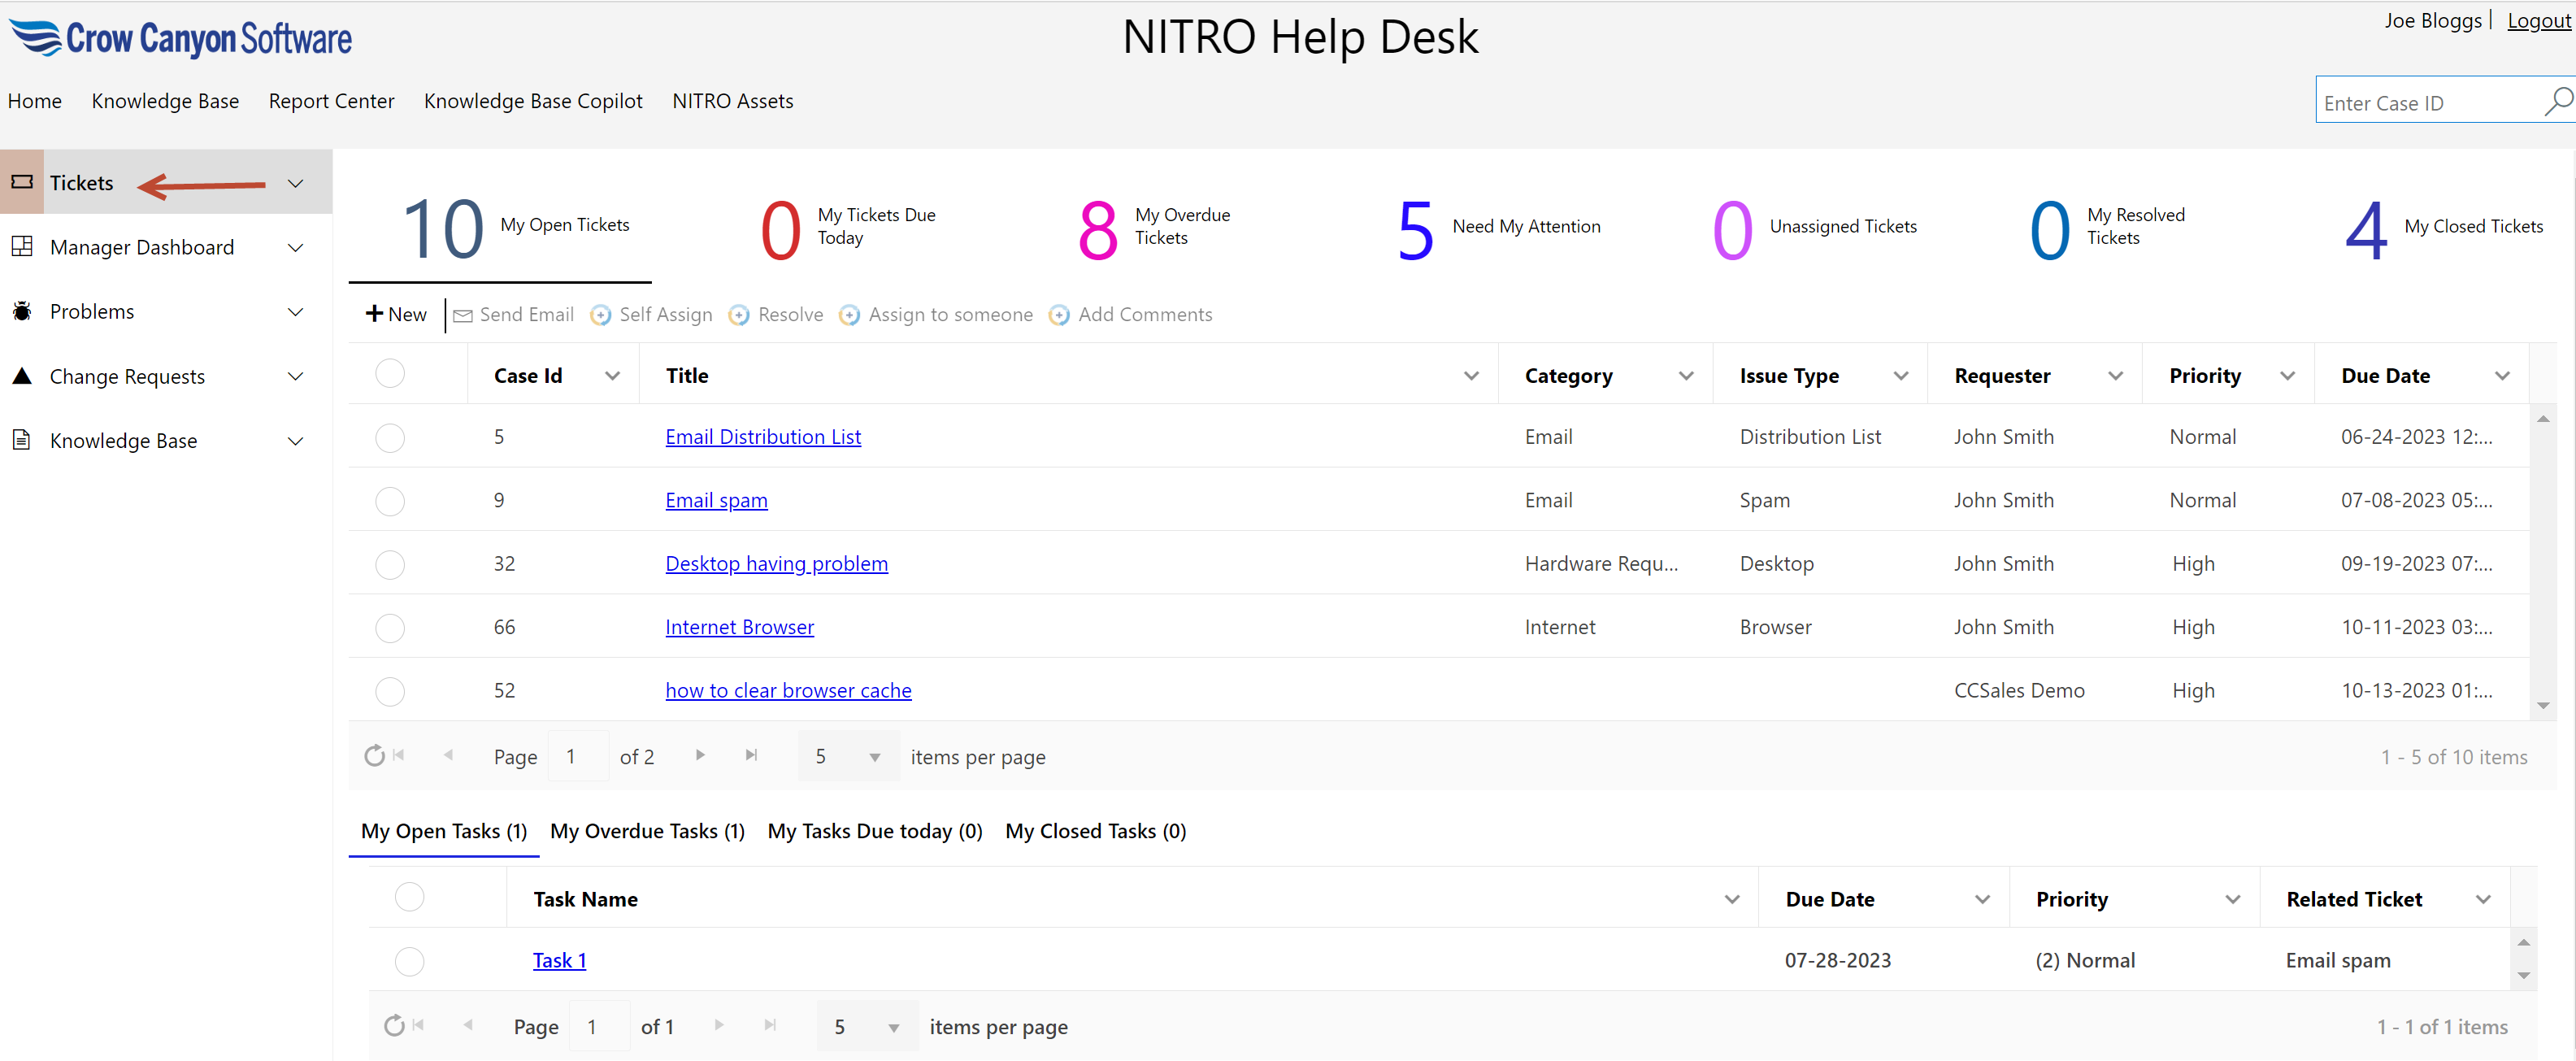Click the Manager Dashboard grid icon

click(x=22, y=246)
